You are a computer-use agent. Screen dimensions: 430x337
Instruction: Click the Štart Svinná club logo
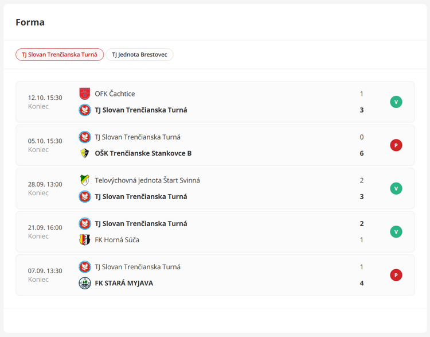point(85,180)
